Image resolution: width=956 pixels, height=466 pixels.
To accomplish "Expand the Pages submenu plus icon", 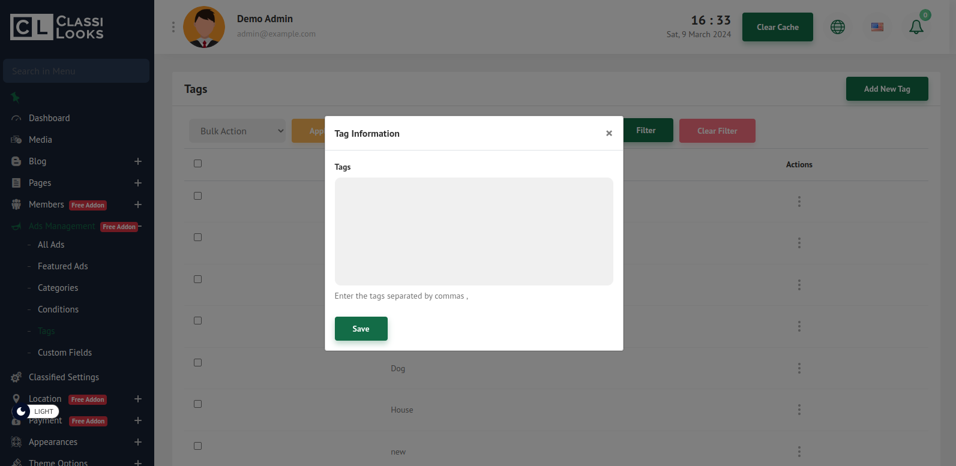I will pyautogui.click(x=137, y=183).
